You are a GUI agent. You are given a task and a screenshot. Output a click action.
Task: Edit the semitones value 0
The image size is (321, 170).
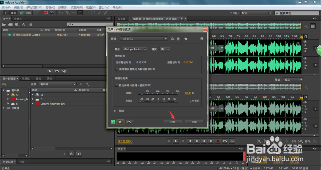point(190,101)
